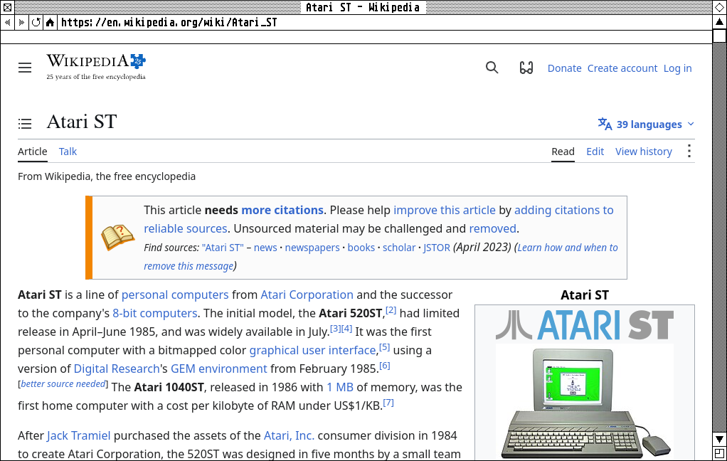Click the Log in link
727x461 pixels.
tap(677, 68)
